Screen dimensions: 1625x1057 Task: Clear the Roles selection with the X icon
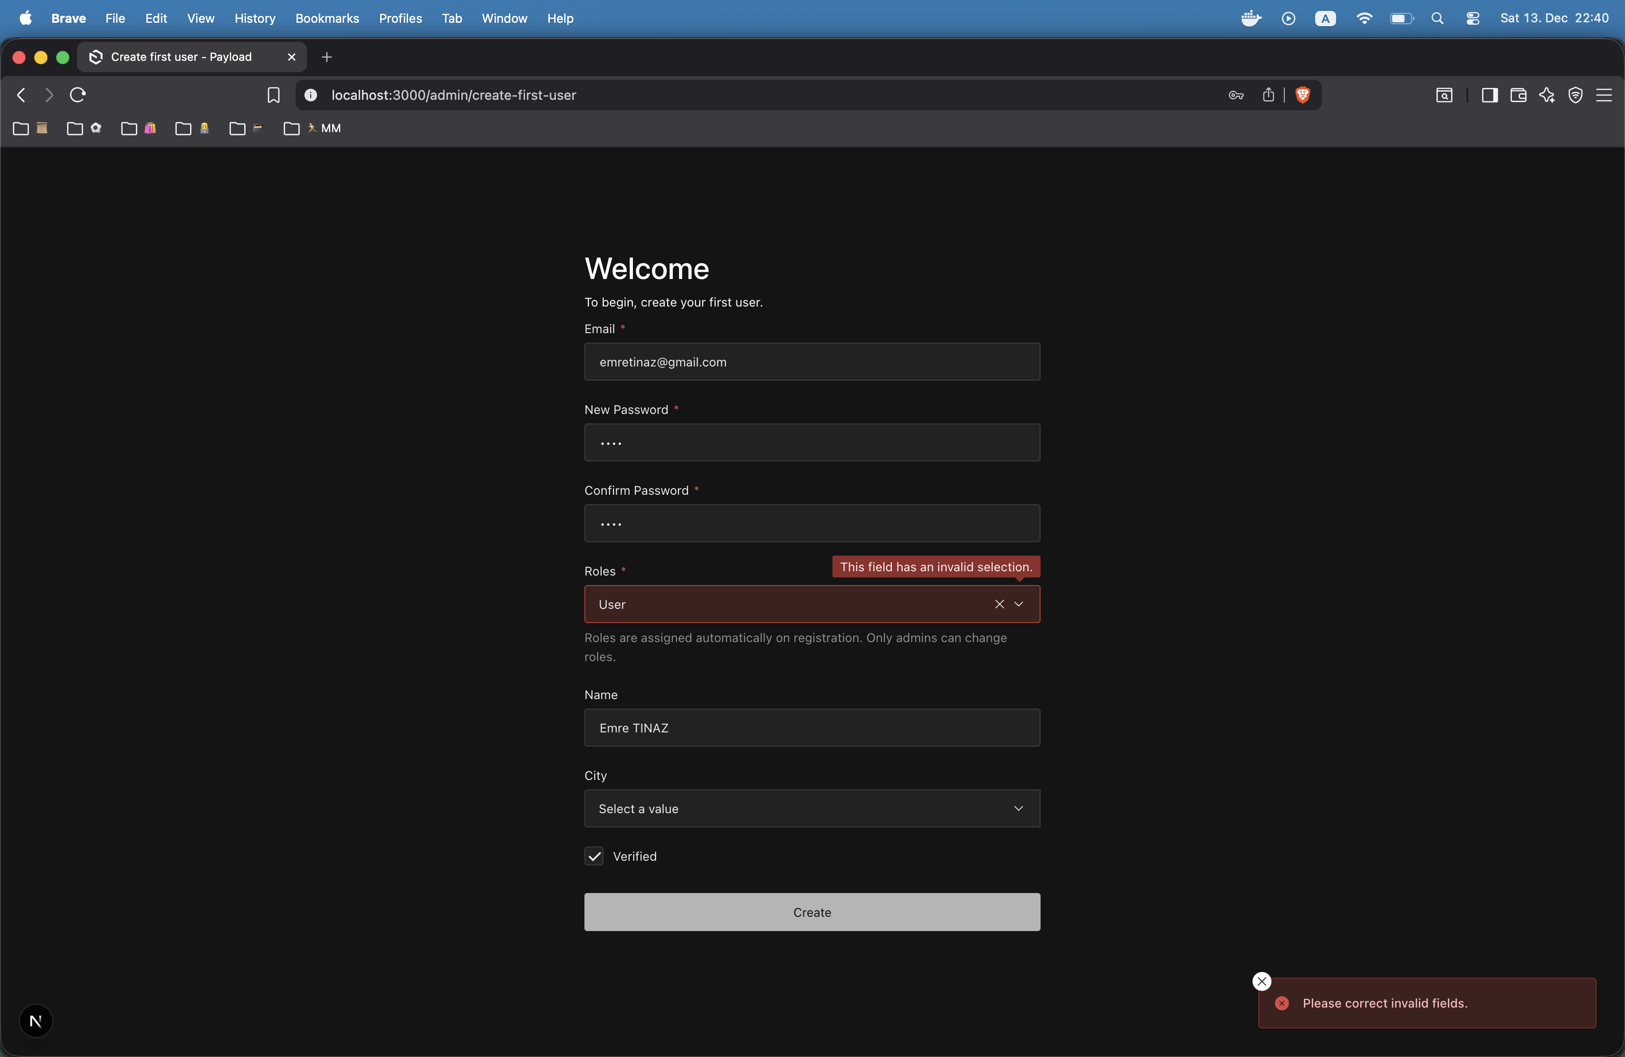tap(999, 604)
